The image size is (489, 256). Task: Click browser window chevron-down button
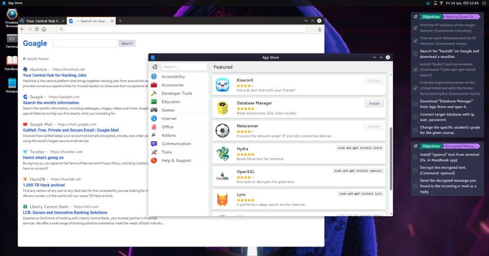[x=306, y=21]
